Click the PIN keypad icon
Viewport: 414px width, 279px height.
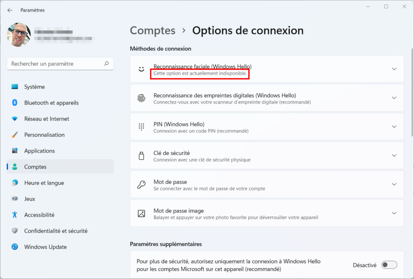tap(142, 127)
